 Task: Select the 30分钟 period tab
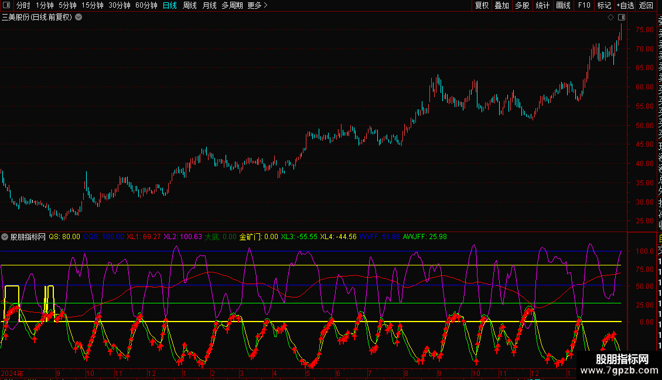(120, 5)
